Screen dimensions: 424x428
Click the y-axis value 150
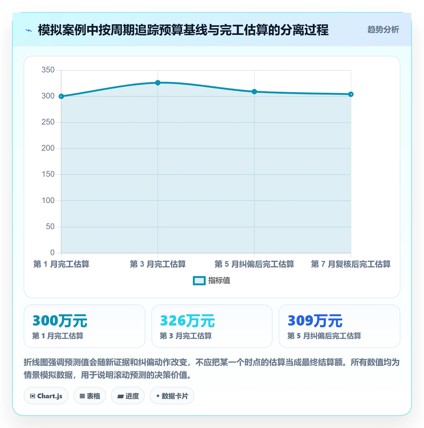point(48,174)
